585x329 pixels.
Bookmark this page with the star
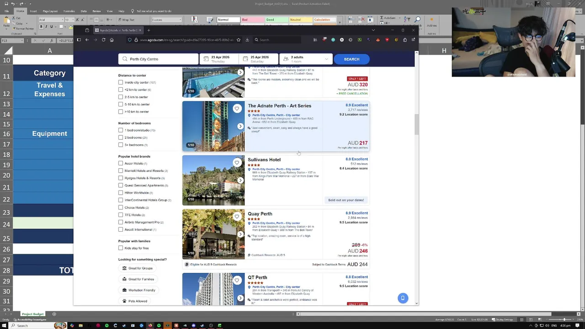[239, 40]
